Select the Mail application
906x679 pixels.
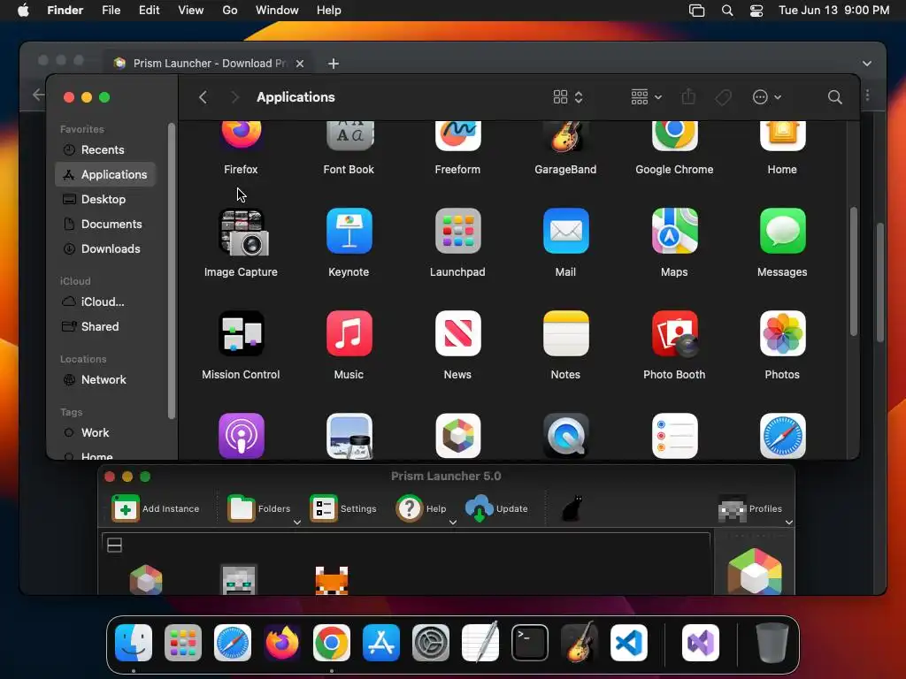click(565, 231)
